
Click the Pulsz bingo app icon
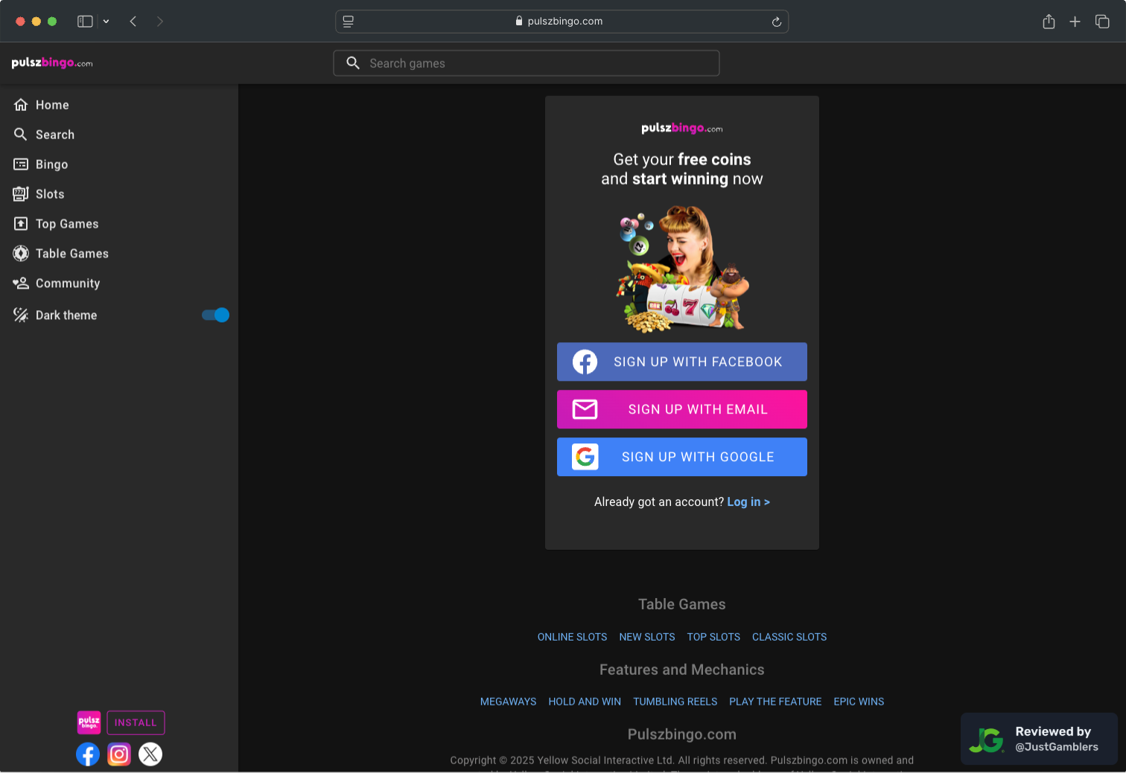click(x=89, y=722)
